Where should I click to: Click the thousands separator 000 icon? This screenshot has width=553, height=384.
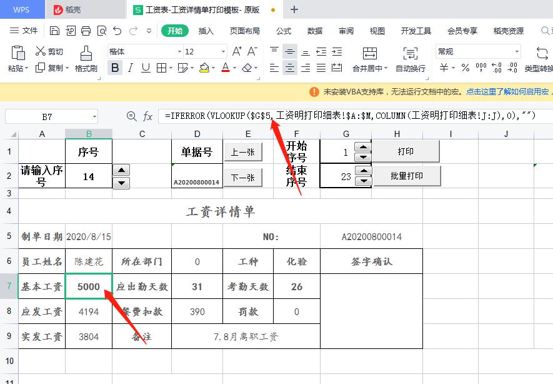click(x=481, y=68)
